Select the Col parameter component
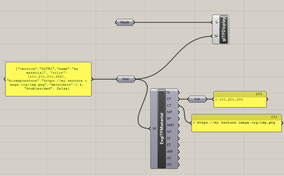Viewport: 284px width, 176px height. (x=197, y=99)
